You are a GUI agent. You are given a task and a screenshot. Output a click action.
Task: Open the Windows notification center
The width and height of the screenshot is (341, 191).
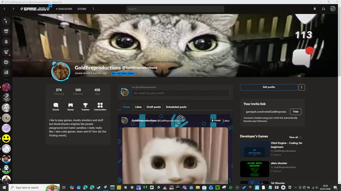[336, 188]
